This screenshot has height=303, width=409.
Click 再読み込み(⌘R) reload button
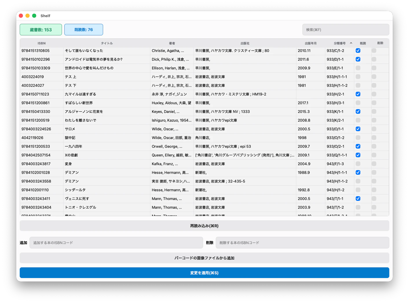click(x=204, y=226)
